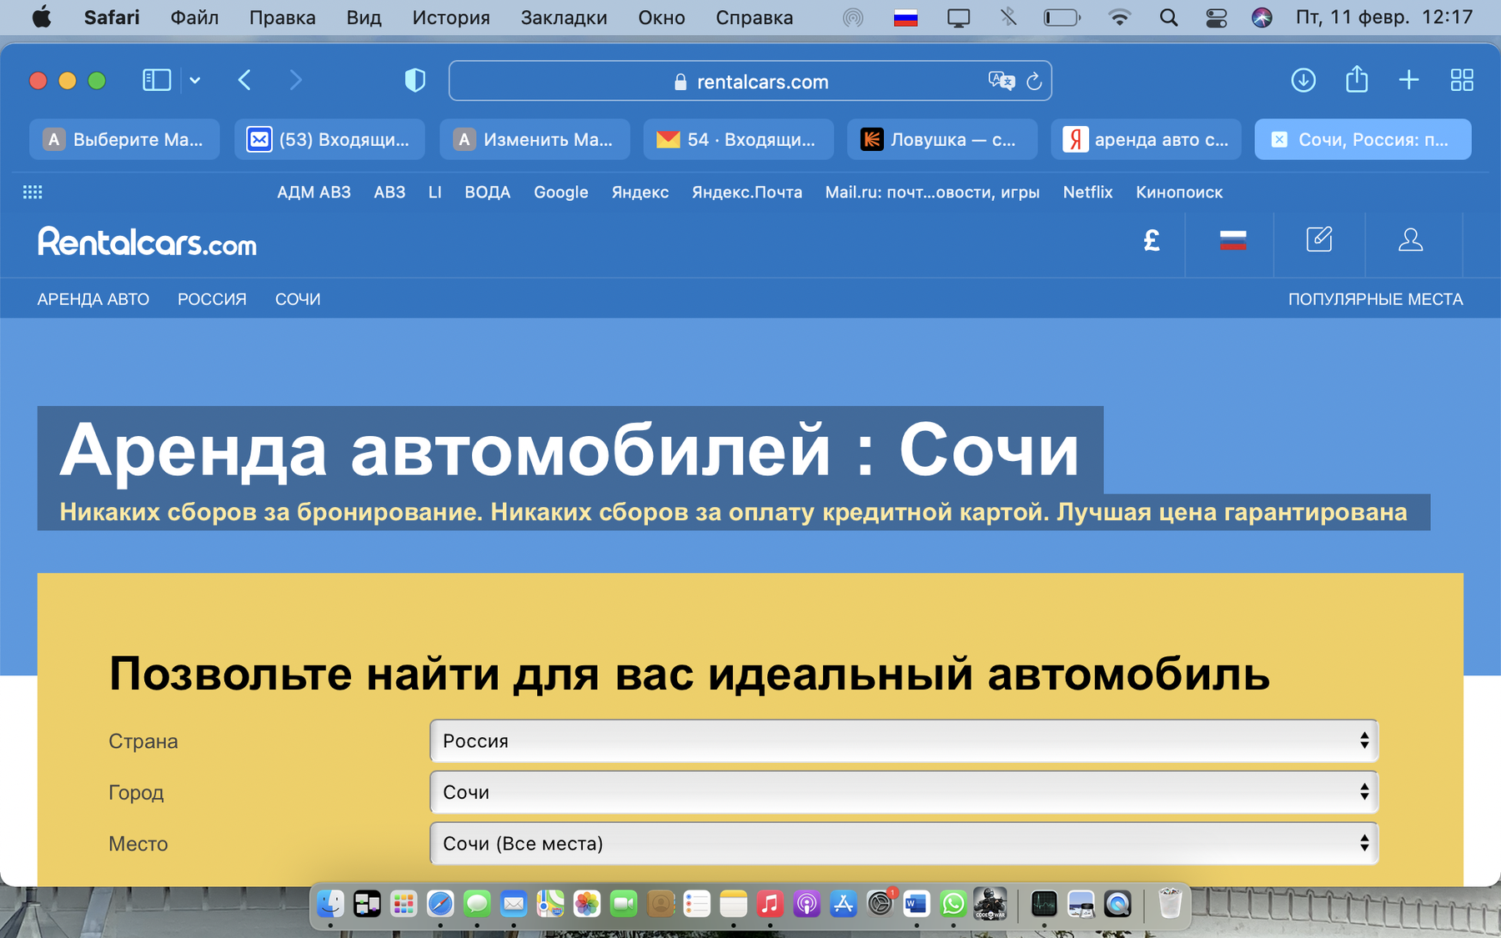Switch to the Ловушка tab
Screen dimensions: 1501x938
(941, 139)
